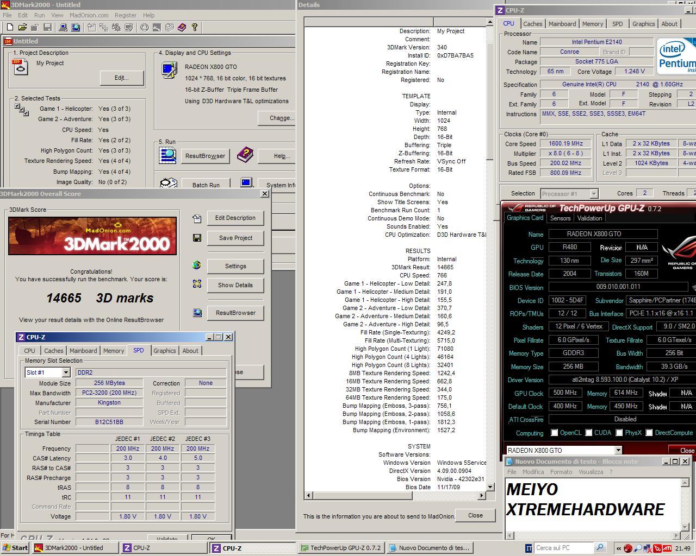Click the New project toolbar icon in 3DMark2000
Screen dimensions: 696x556
tap(10, 27)
